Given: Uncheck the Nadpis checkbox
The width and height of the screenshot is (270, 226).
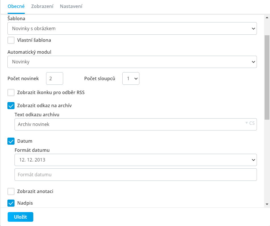Looking at the screenshot, I should 11,203.
